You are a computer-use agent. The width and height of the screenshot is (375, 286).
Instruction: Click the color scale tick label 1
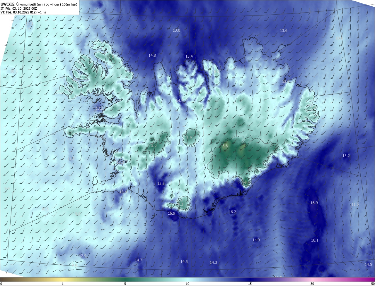63,284
